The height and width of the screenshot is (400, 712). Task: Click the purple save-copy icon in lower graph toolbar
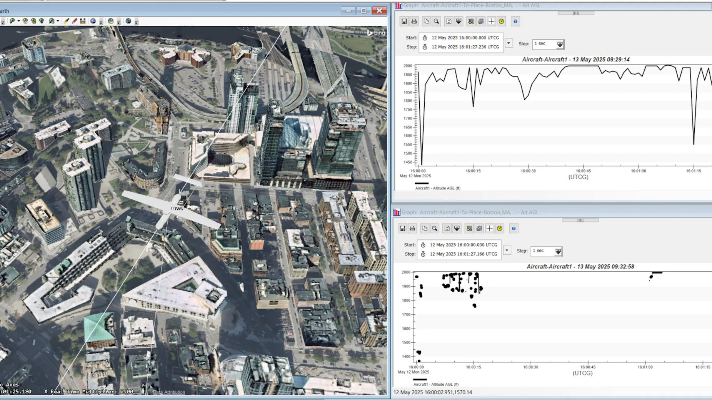pos(479,229)
